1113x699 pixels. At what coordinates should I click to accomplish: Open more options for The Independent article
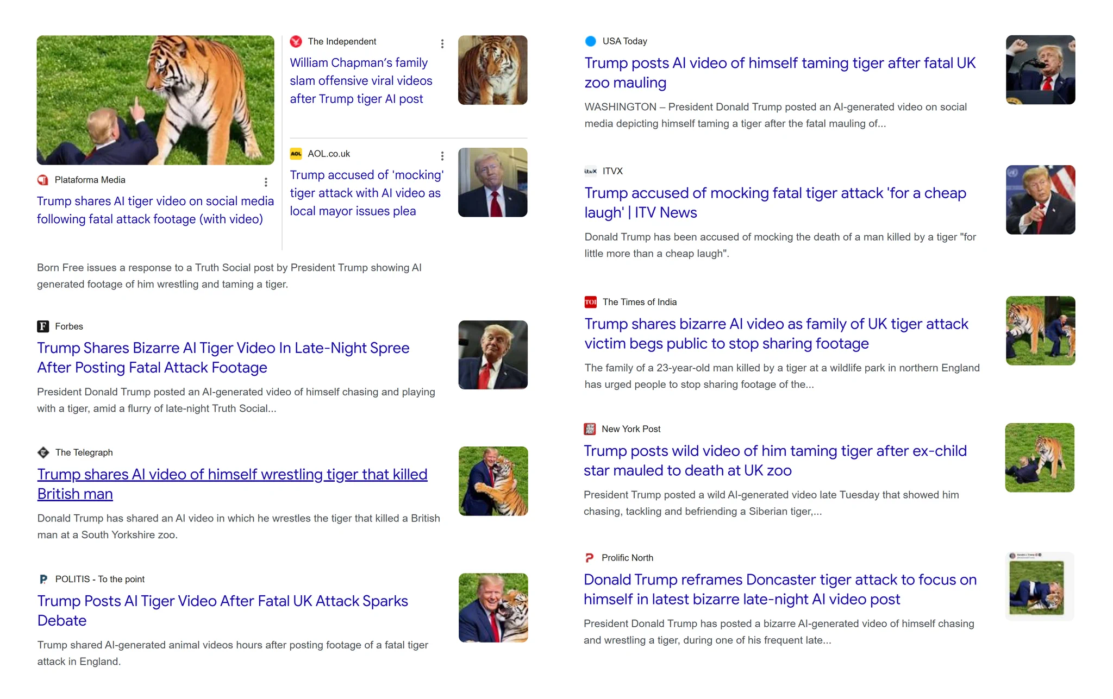tap(442, 43)
